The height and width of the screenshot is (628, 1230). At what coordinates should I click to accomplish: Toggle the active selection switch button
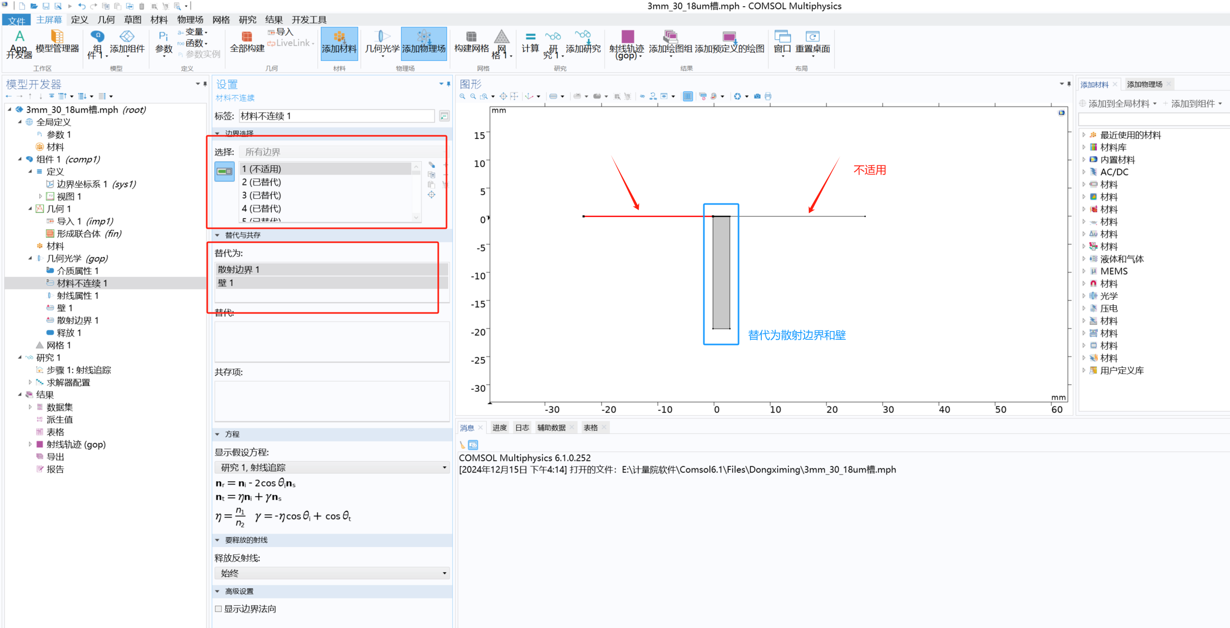click(x=224, y=171)
